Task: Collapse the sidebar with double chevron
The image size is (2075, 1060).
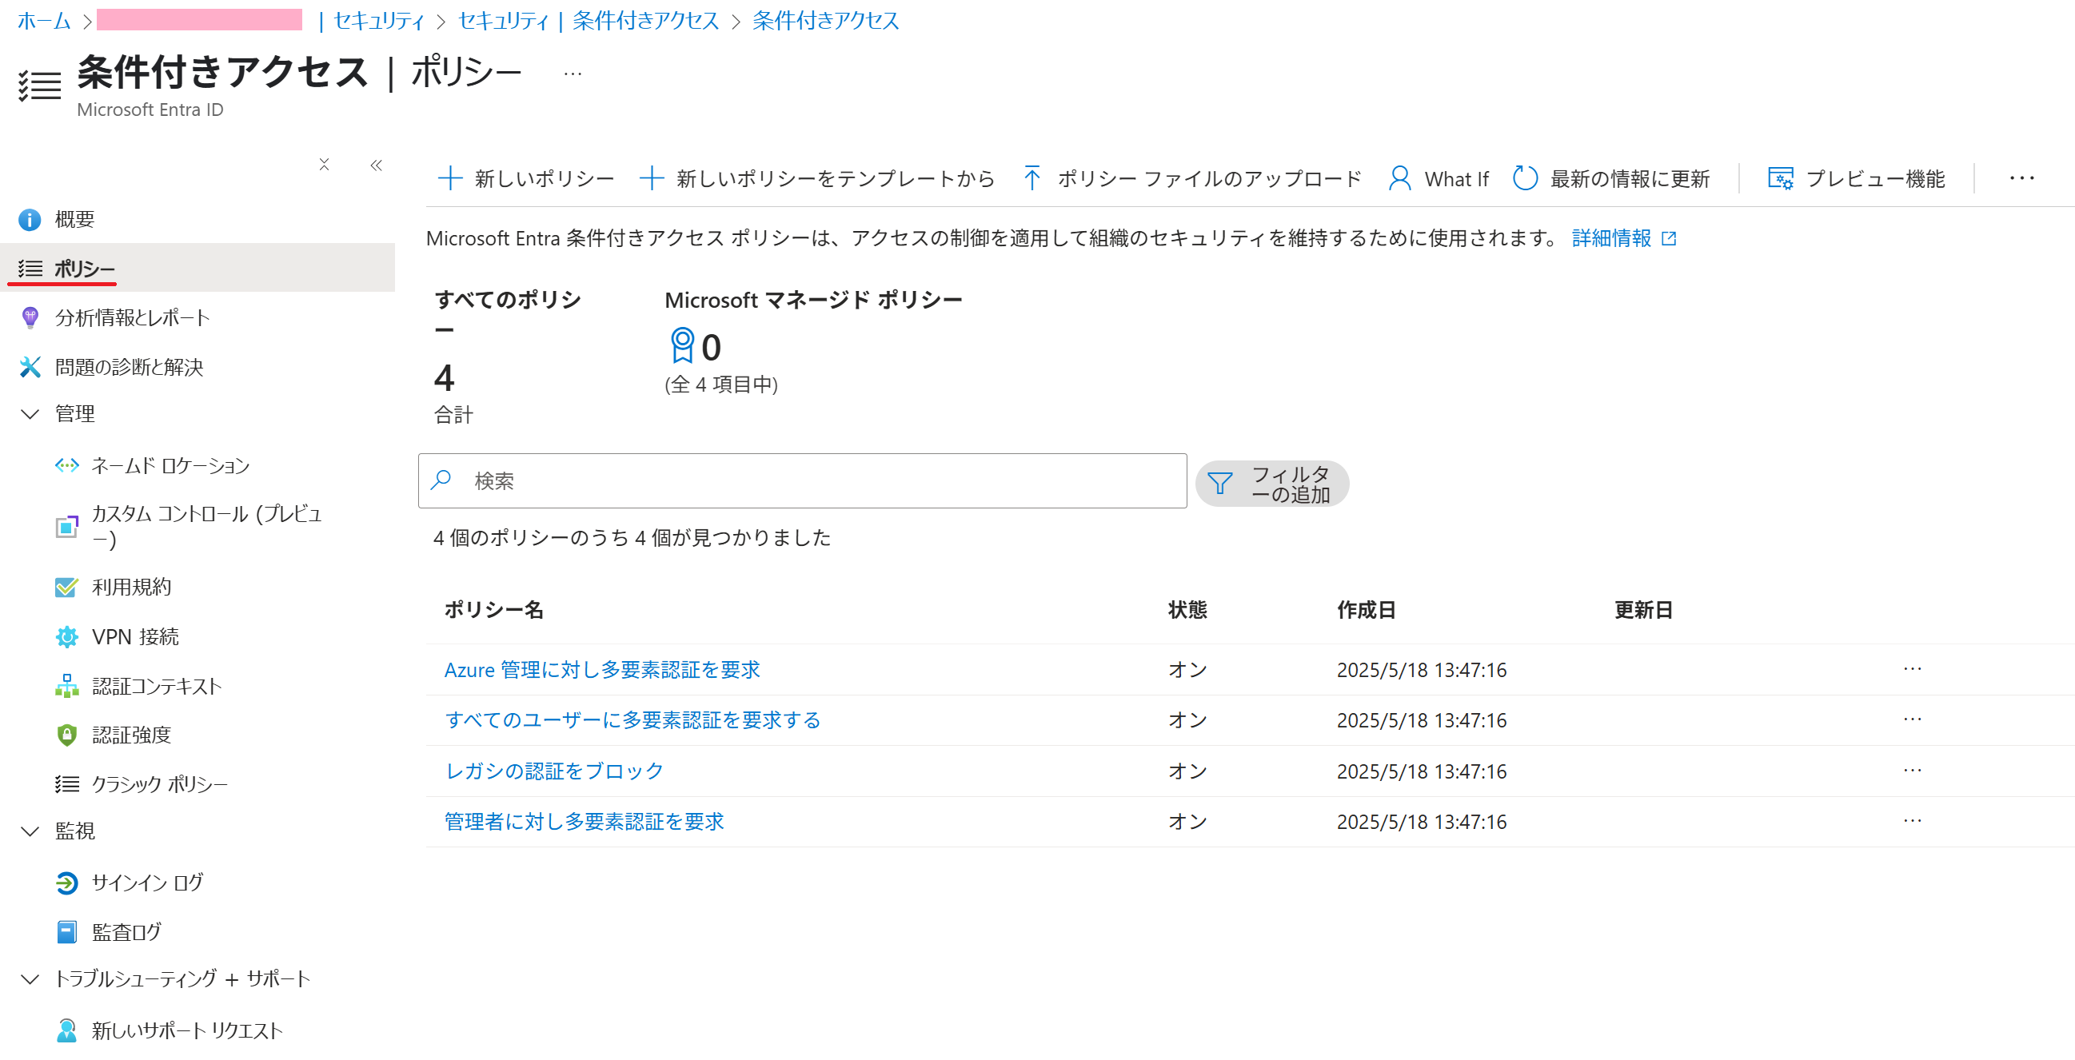Action: click(x=376, y=165)
